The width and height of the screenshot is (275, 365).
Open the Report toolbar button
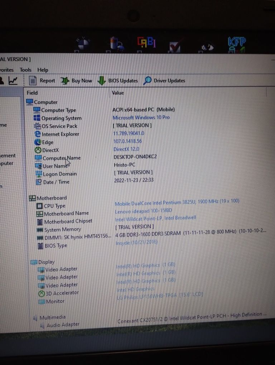pyautogui.click(x=42, y=81)
